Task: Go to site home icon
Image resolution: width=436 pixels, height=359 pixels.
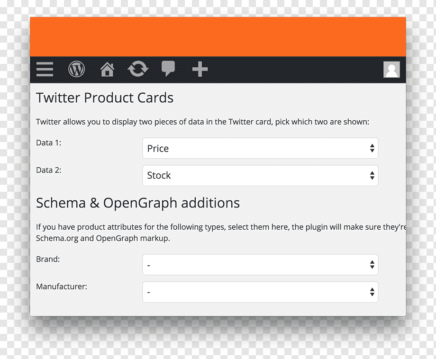Action: tap(107, 70)
